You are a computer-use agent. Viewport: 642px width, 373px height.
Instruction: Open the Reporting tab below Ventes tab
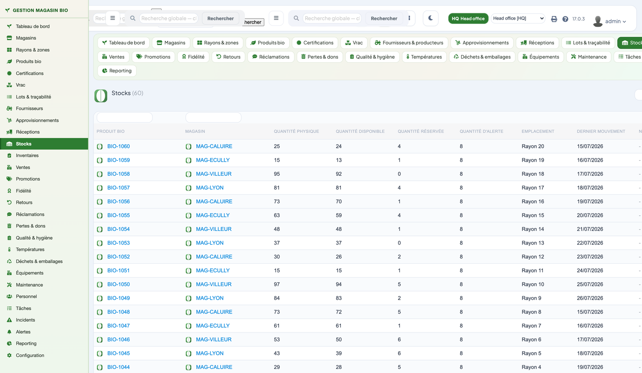(117, 71)
